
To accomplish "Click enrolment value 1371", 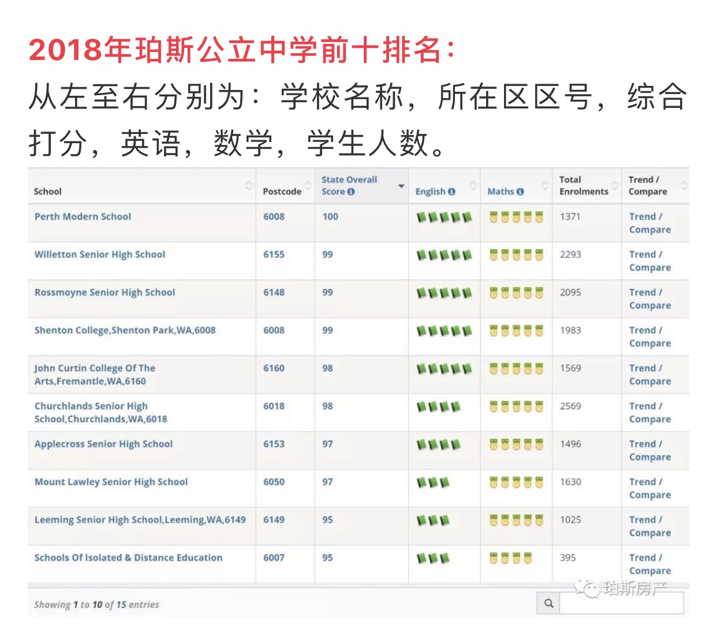I will click(570, 216).
